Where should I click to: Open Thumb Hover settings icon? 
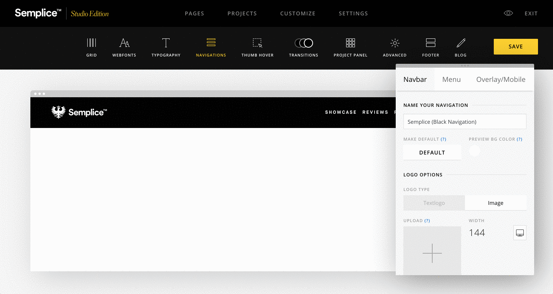[x=258, y=43]
